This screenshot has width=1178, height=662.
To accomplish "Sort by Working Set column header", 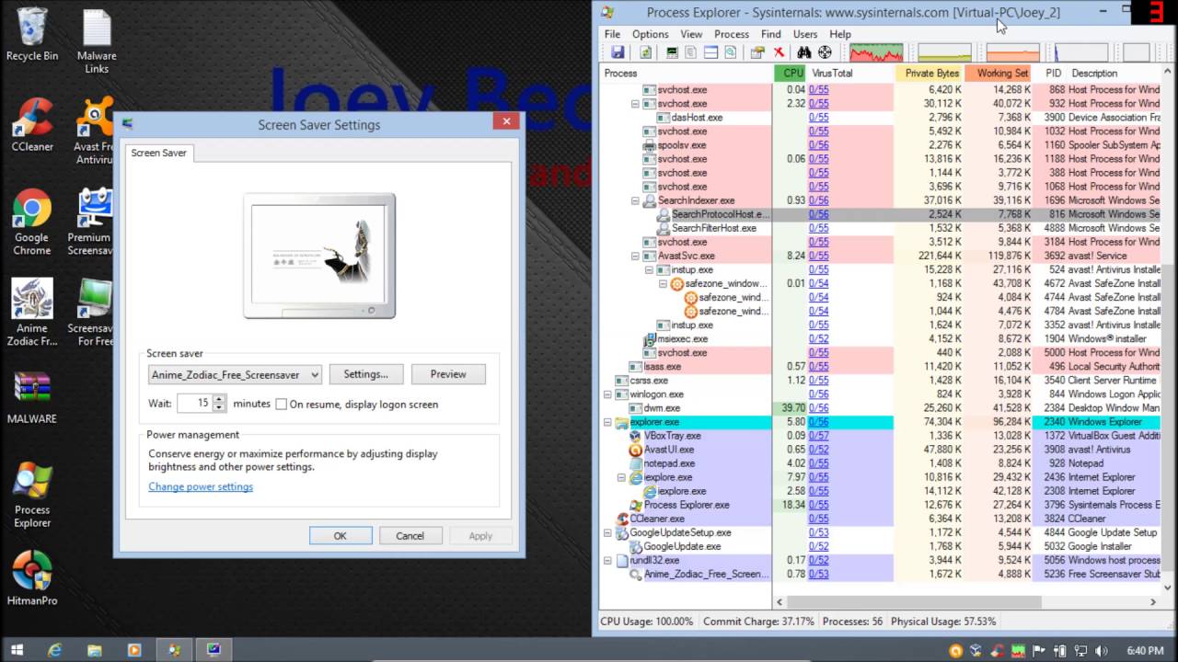I will [999, 73].
